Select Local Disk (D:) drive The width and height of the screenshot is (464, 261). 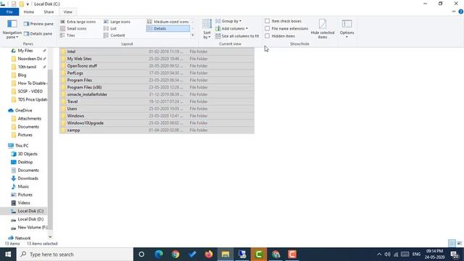coord(30,219)
